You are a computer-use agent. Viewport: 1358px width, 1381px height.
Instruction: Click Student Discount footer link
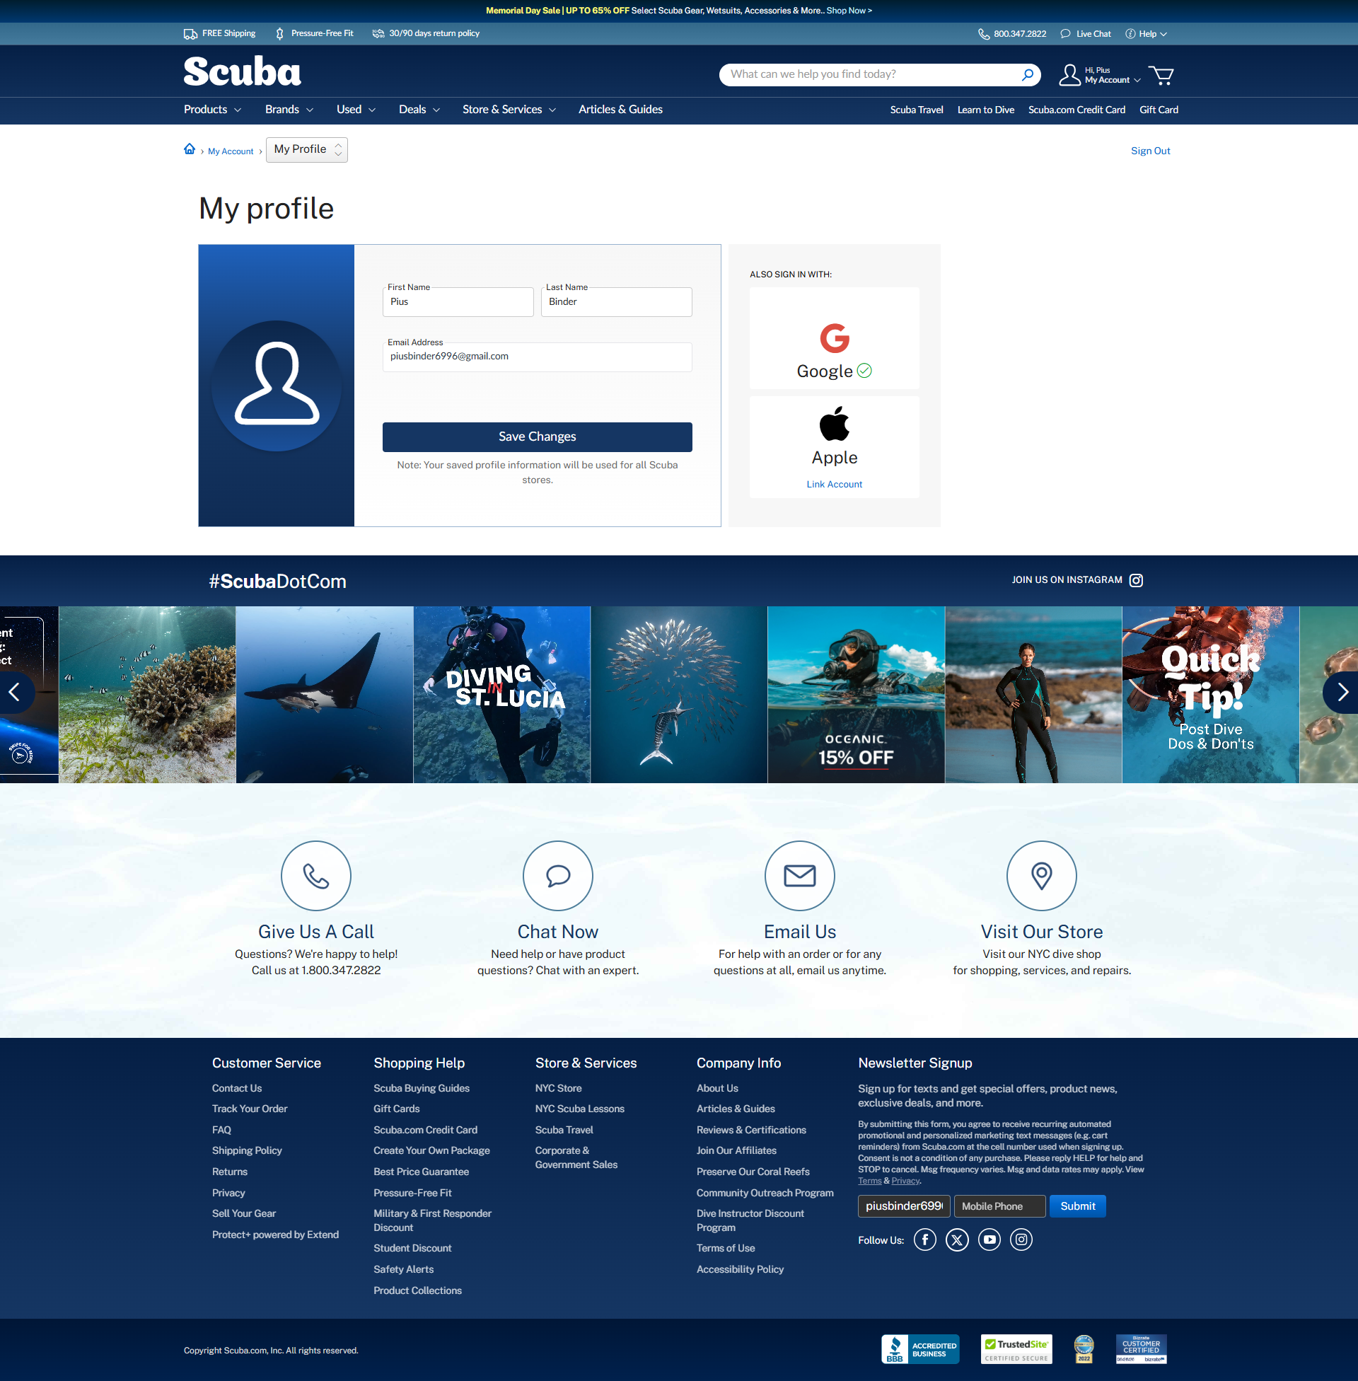(412, 1248)
